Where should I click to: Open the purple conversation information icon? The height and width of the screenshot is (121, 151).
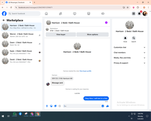coord(106,23)
